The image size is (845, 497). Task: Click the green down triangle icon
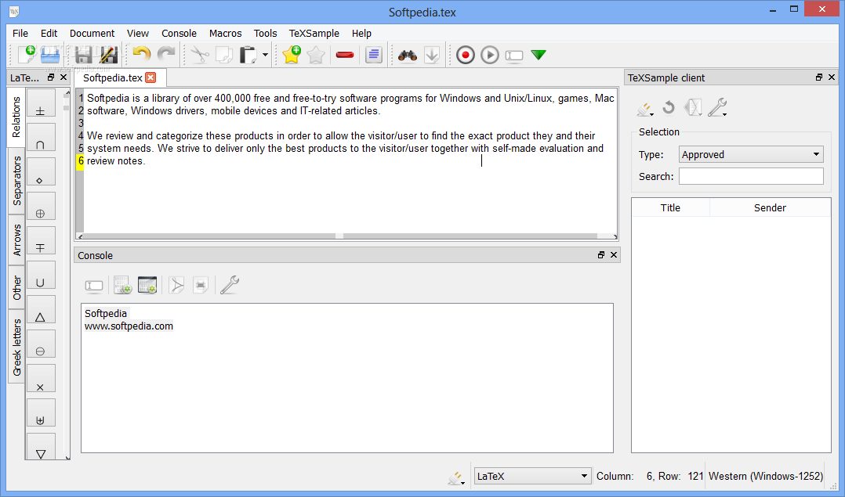click(x=539, y=55)
